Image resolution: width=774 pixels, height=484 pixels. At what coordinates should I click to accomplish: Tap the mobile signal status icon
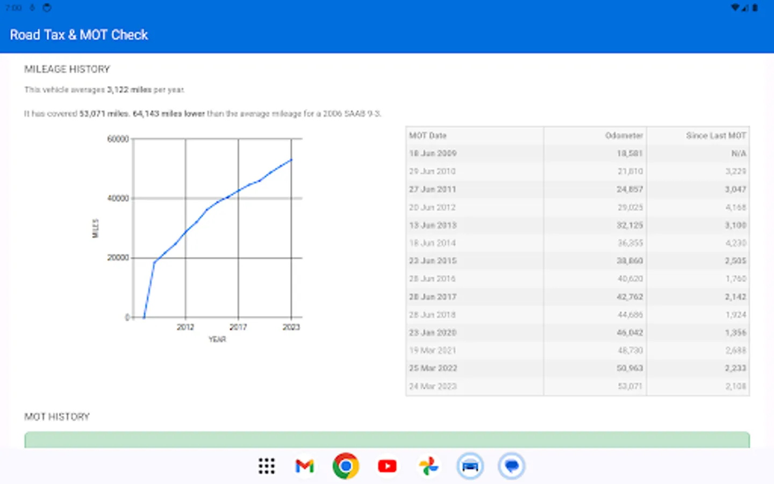(x=746, y=8)
